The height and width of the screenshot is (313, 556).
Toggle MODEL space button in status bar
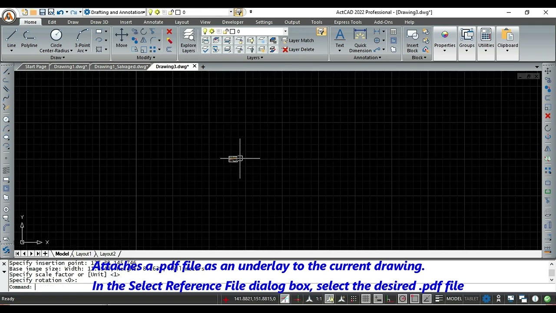454,299
